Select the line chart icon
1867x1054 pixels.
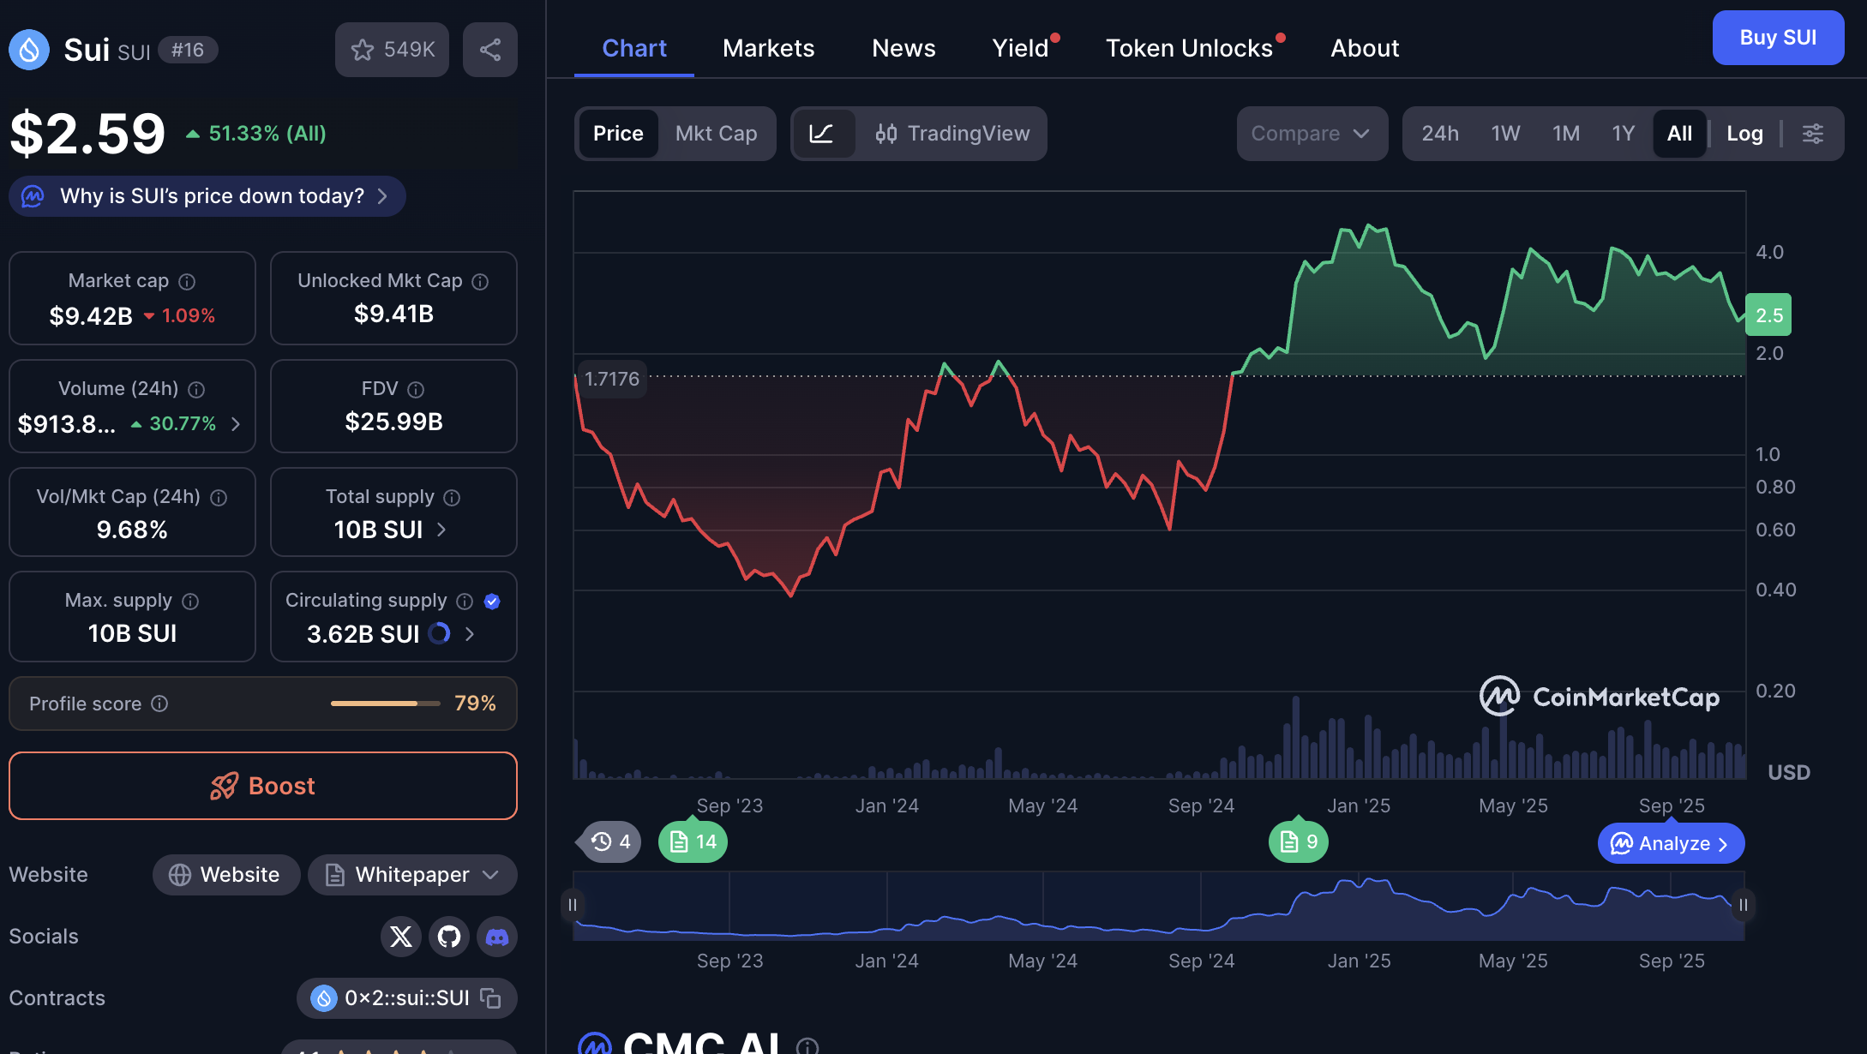click(821, 134)
